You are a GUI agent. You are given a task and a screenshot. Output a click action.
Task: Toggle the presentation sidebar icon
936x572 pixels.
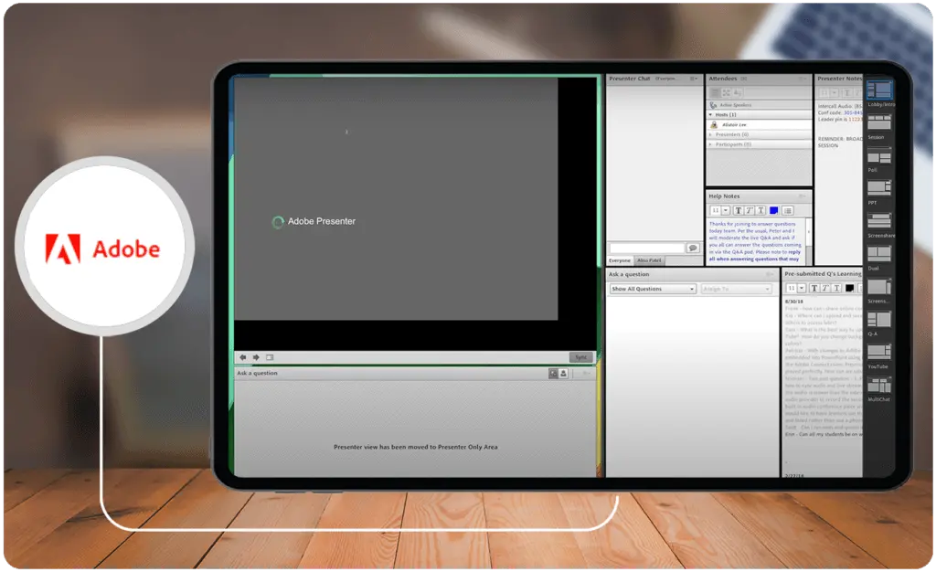(270, 357)
